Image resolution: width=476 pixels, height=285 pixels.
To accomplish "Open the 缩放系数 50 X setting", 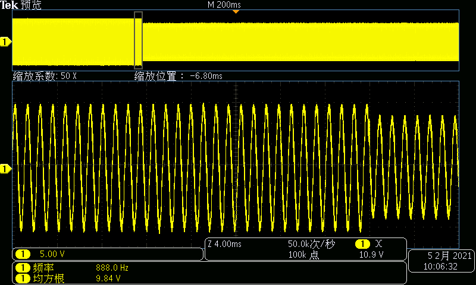I will coord(45,76).
